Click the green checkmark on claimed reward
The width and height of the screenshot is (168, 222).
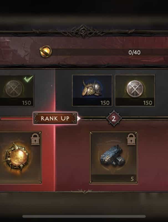click(x=28, y=79)
